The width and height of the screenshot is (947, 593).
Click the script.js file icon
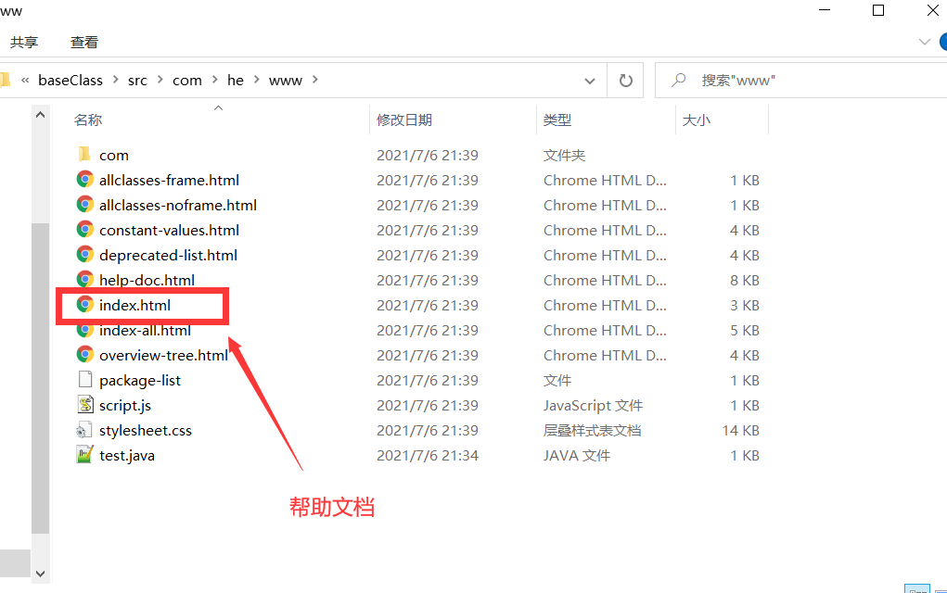[x=85, y=405]
